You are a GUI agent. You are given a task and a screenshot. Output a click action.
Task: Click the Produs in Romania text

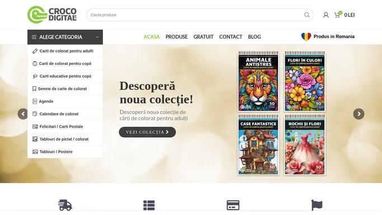tap(334, 36)
